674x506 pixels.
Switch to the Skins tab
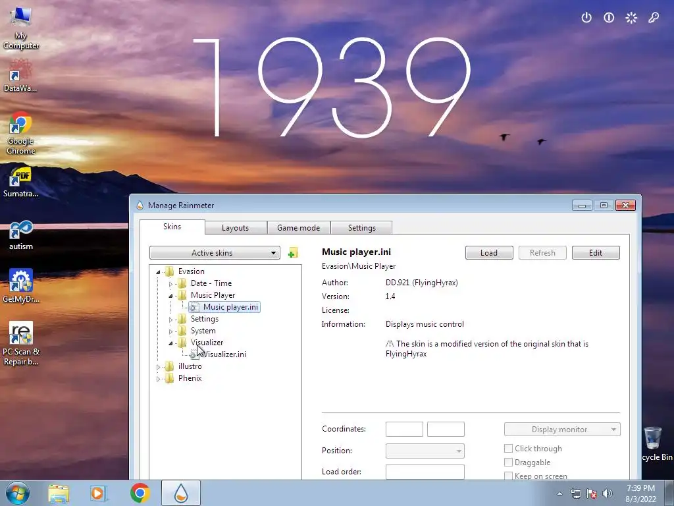coord(172,227)
